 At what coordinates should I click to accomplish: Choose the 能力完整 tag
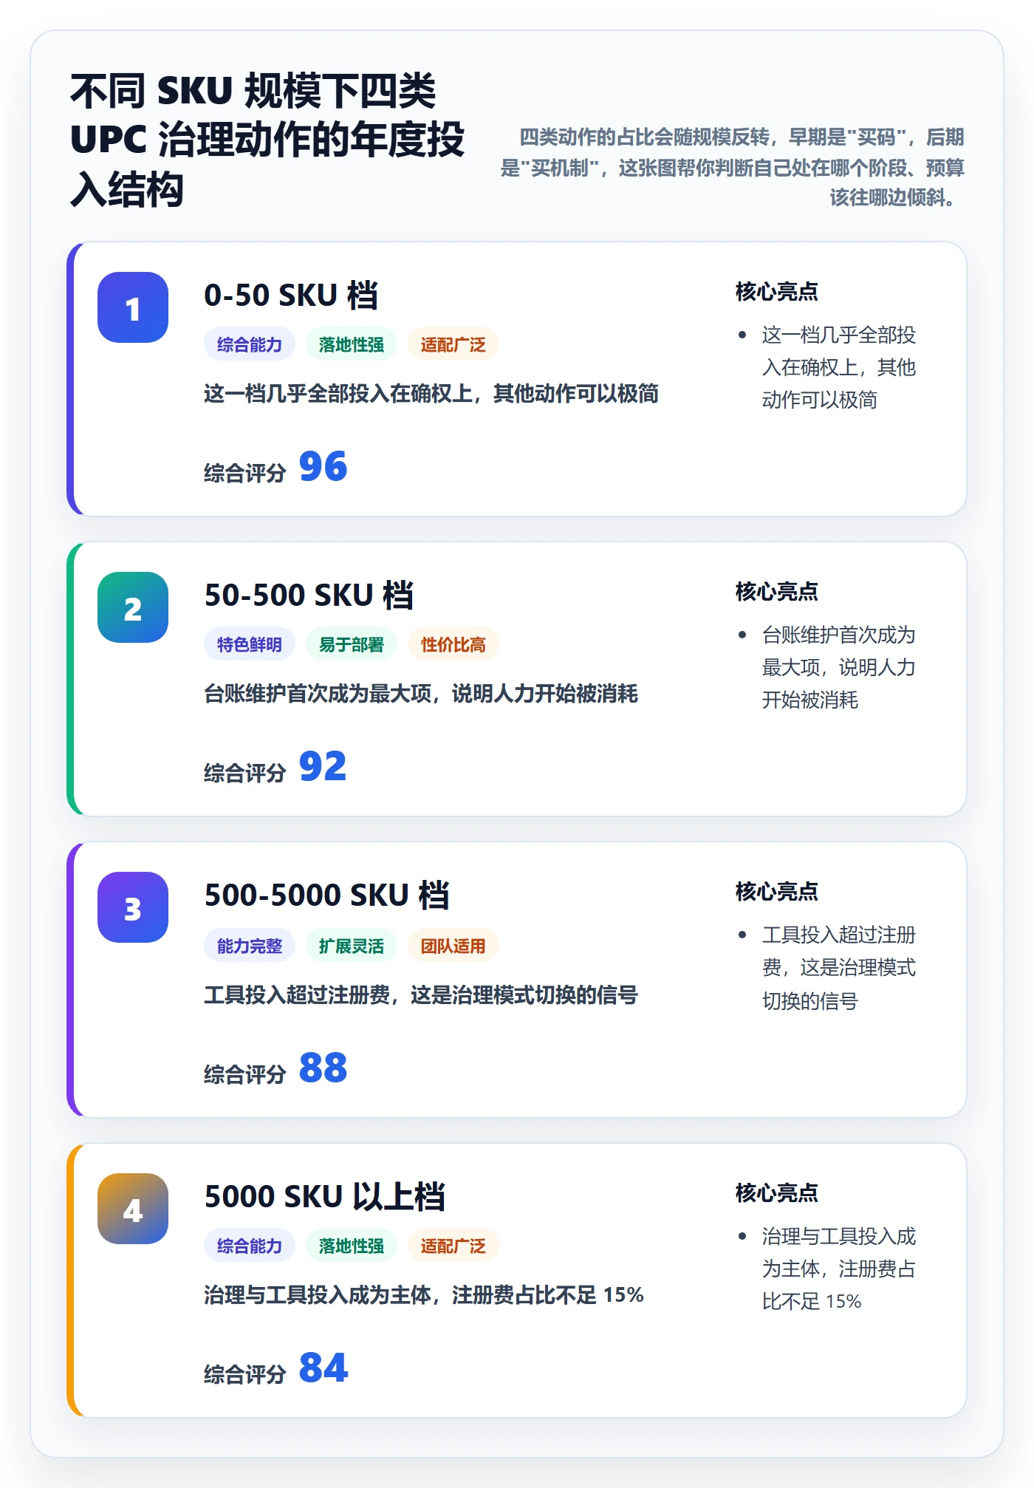(250, 946)
